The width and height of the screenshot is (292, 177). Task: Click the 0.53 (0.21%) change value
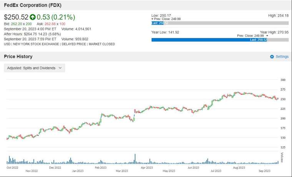(x=56, y=17)
